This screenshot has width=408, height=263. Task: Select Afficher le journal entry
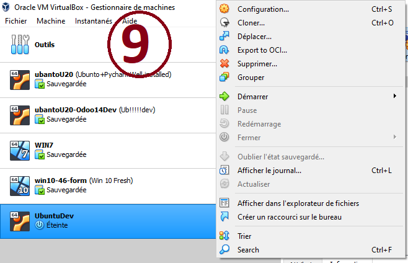269,171
